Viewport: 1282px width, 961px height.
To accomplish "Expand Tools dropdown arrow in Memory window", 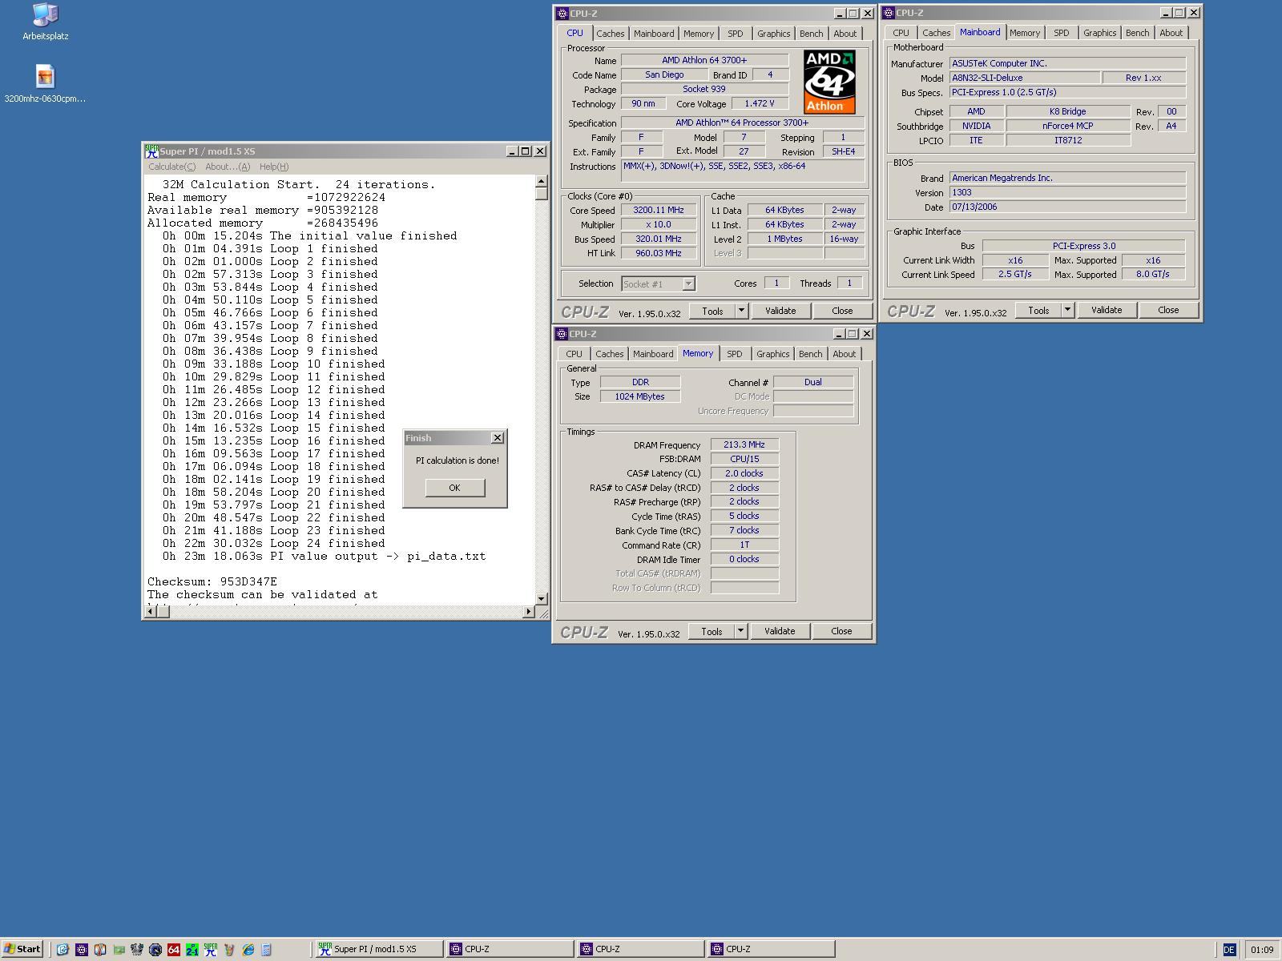I will pyautogui.click(x=740, y=631).
